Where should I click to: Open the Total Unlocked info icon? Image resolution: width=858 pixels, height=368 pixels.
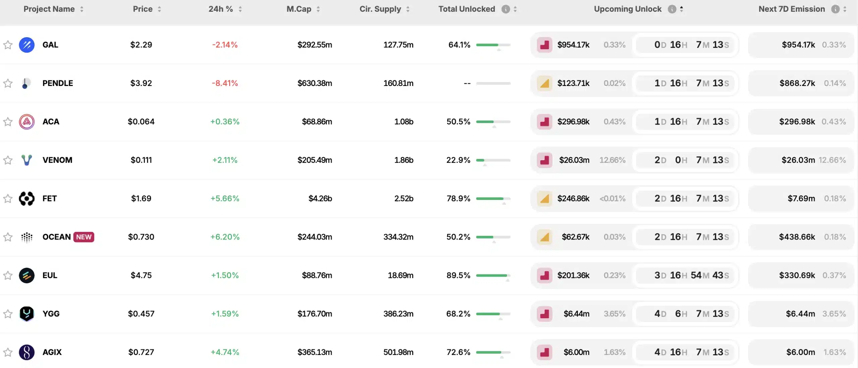click(x=506, y=9)
